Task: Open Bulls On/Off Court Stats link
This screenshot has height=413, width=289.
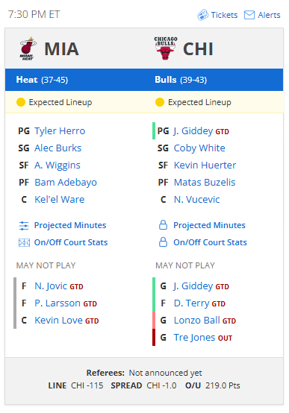Action: 210,242
